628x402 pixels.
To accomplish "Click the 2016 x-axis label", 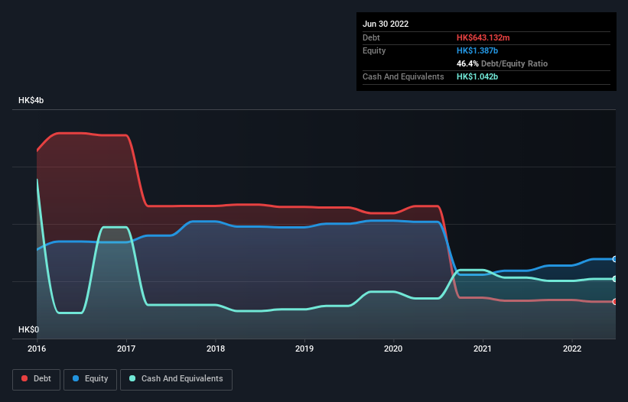I will click(x=37, y=349).
